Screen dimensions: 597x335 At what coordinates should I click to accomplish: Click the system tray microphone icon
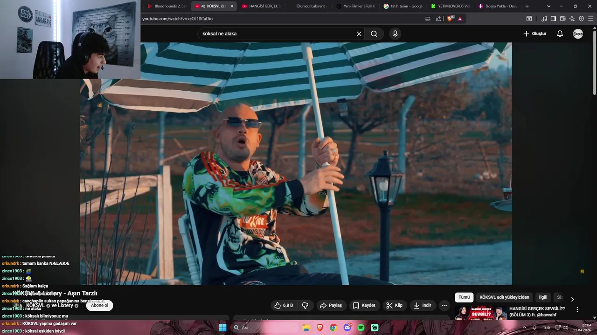535,328
